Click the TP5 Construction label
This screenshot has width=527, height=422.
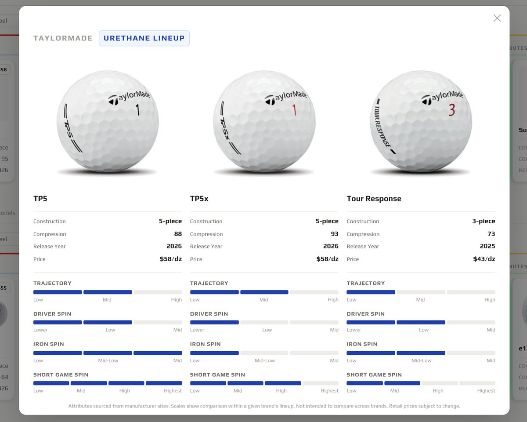[50, 221]
